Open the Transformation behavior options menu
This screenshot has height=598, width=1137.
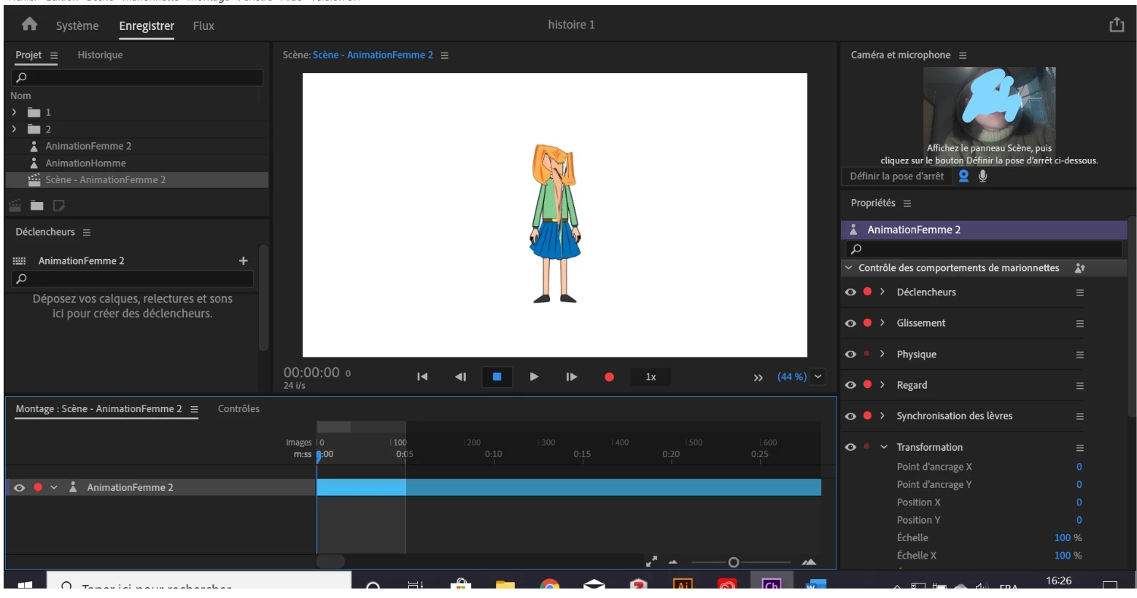click(1079, 448)
